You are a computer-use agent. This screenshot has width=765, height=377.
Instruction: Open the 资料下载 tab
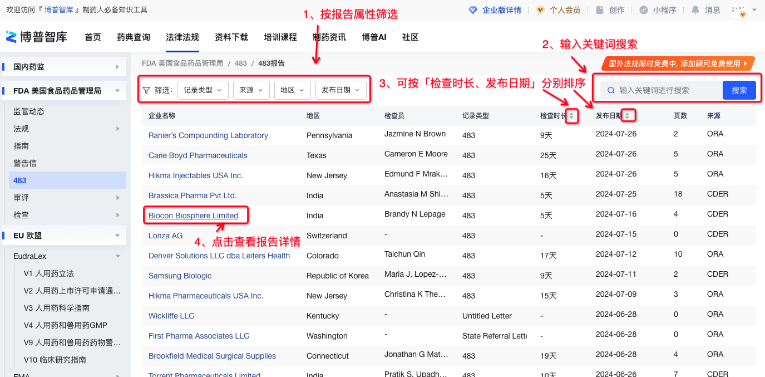[231, 37]
